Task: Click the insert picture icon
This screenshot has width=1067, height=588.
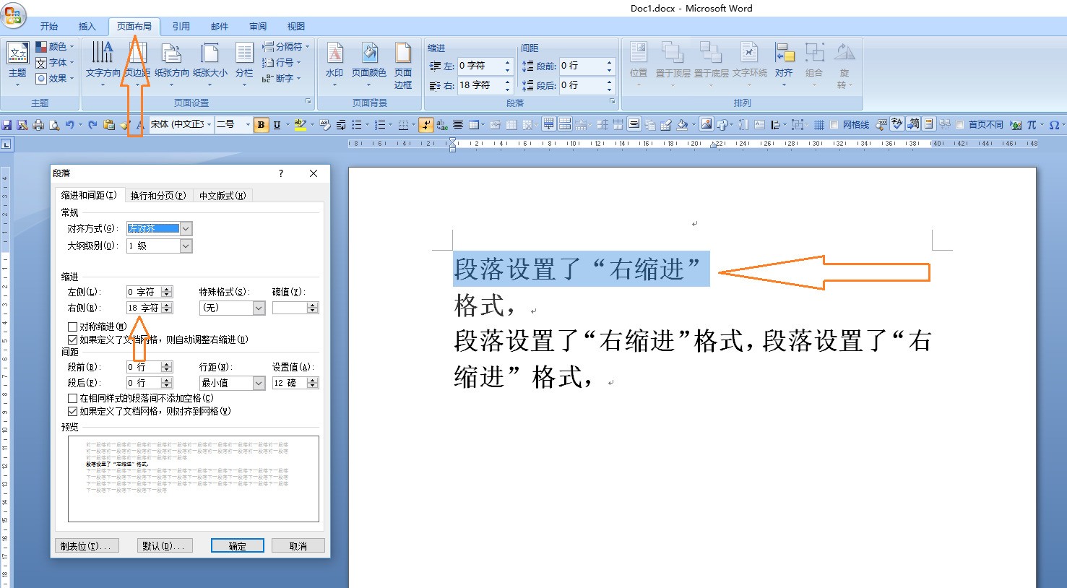Action: [706, 124]
